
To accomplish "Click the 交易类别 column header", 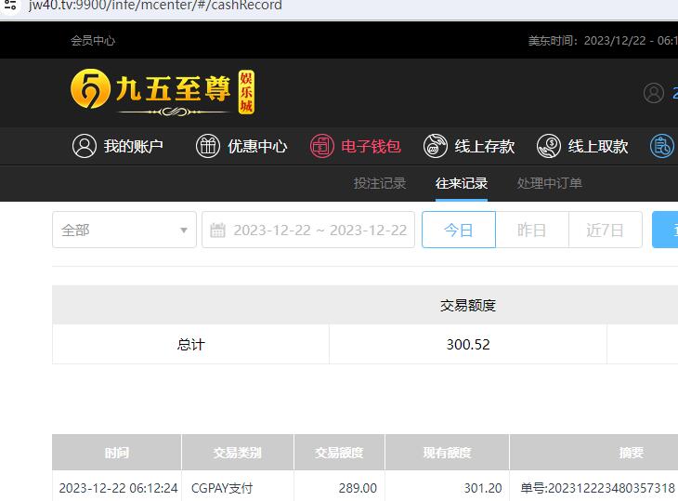I will [x=238, y=453].
